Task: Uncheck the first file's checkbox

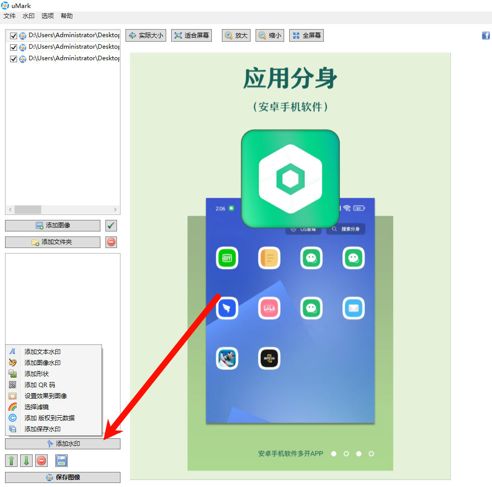Action: coord(14,36)
